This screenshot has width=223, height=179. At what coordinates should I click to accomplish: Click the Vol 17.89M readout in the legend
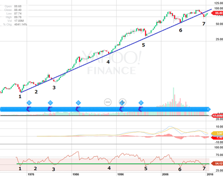[15, 21]
